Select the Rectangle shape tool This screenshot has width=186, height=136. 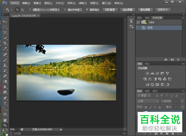point(5,114)
